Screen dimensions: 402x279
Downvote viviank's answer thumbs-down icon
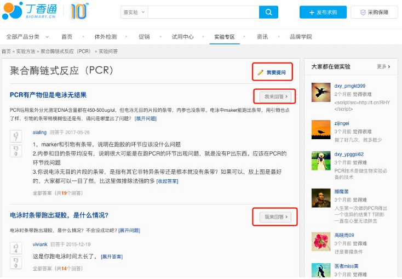[16, 263]
